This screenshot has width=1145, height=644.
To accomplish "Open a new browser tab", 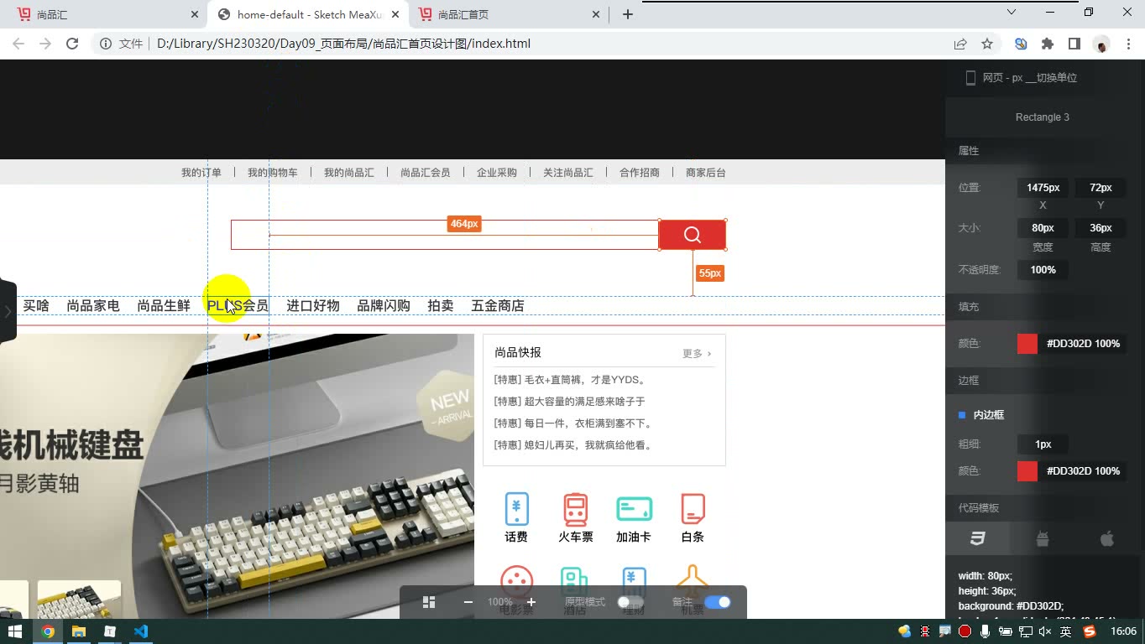I will tap(627, 14).
